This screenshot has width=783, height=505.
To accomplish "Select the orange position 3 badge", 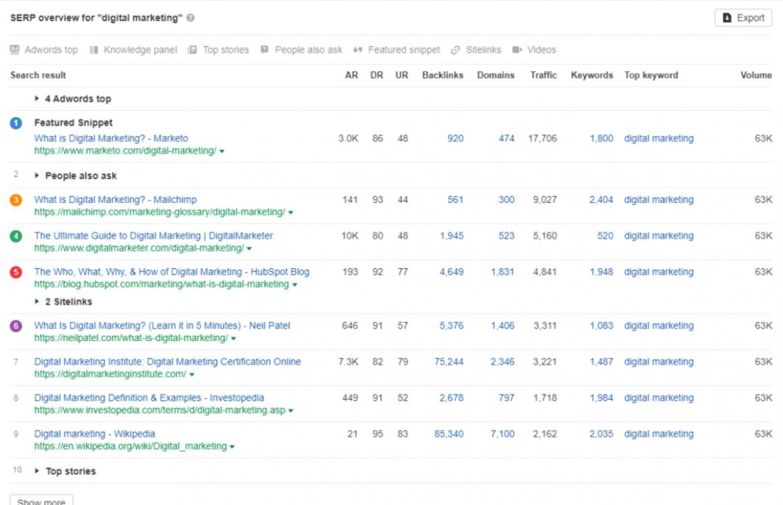I will [16, 200].
